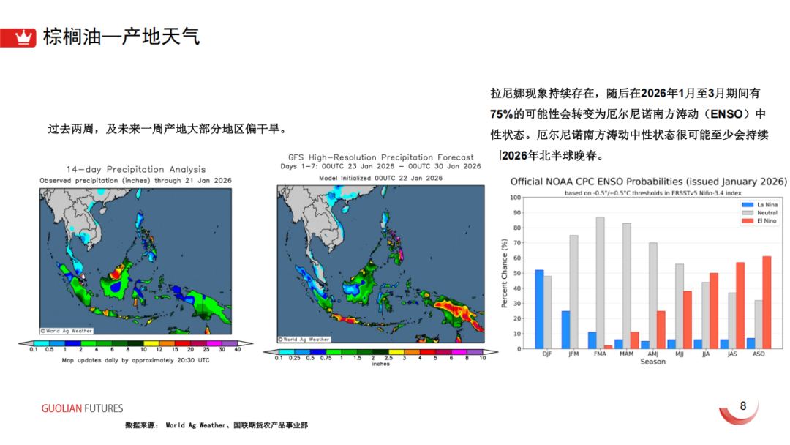Click the gray Neutral legend swatch
Viewport: 790px width, 445px height.
(747, 213)
